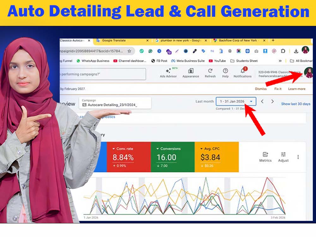Open the Students Sheet bookmark folder

244,61
